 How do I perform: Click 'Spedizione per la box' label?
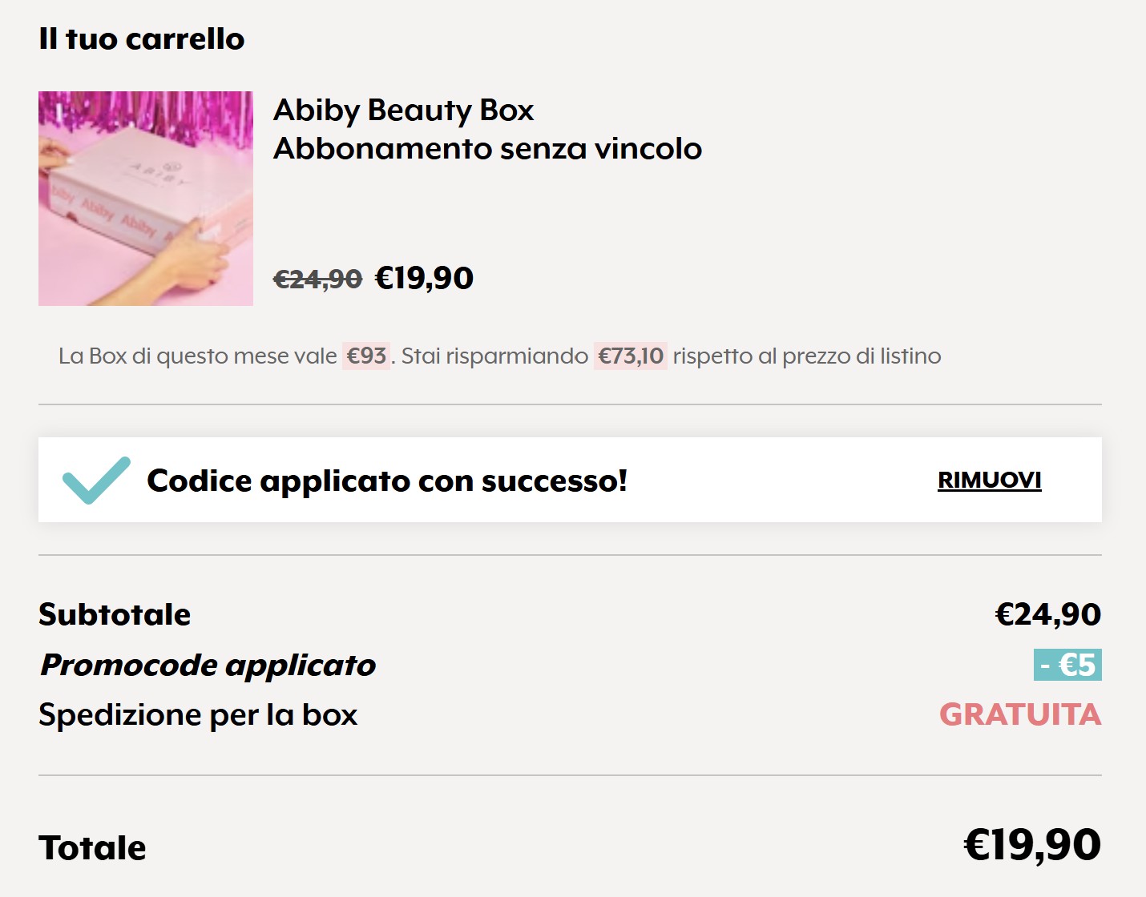pyautogui.click(x=198, y=714)
